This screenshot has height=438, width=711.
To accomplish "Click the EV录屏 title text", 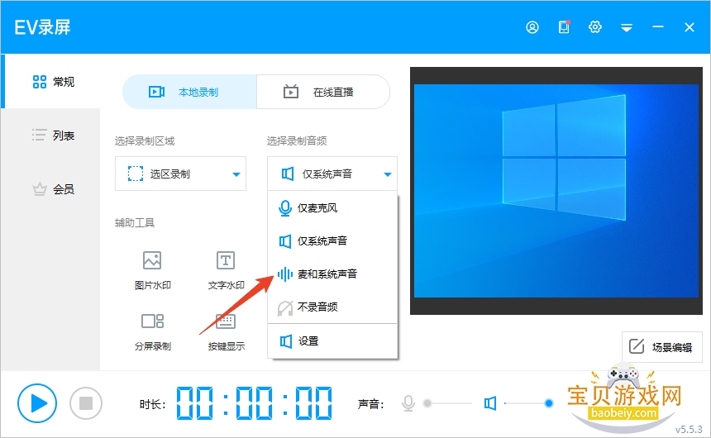I will tap(42, 27).
